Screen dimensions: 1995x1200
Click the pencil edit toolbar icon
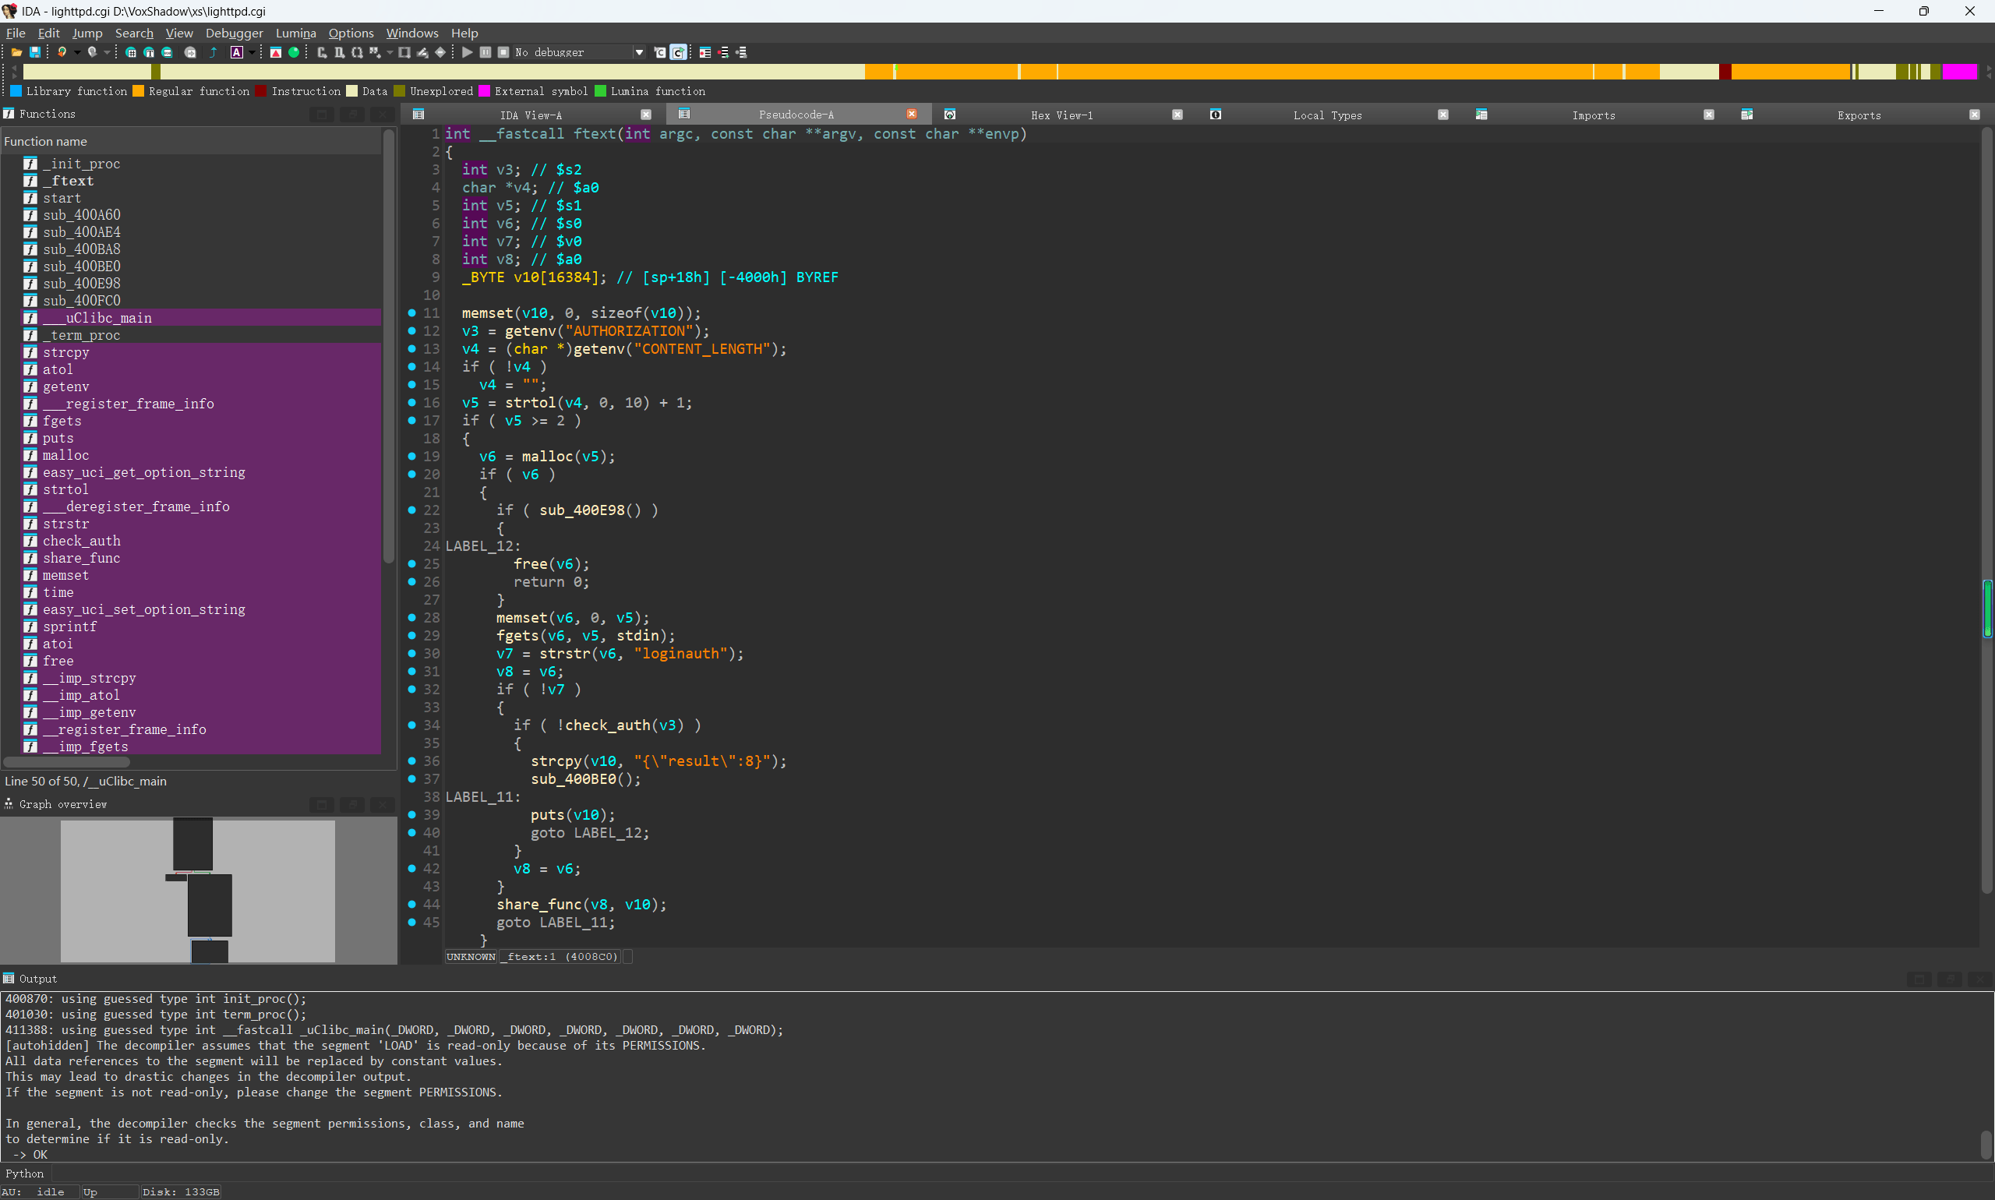click(x=423, y=52)
